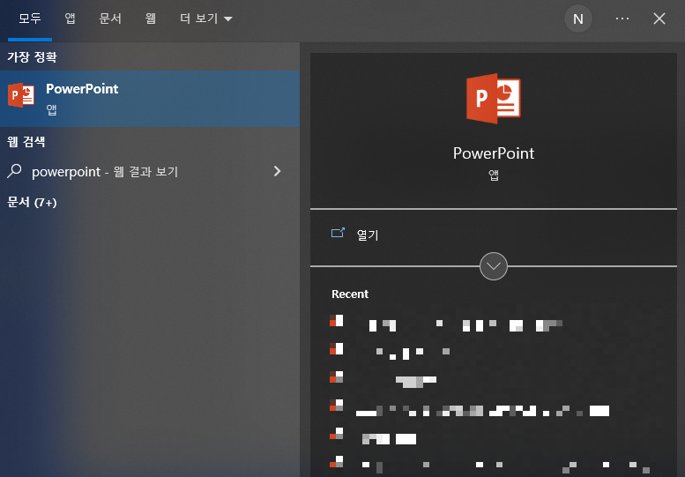
Task: Click powerpoint - 웹 결과 보기 web search
Action: point(150,171)
